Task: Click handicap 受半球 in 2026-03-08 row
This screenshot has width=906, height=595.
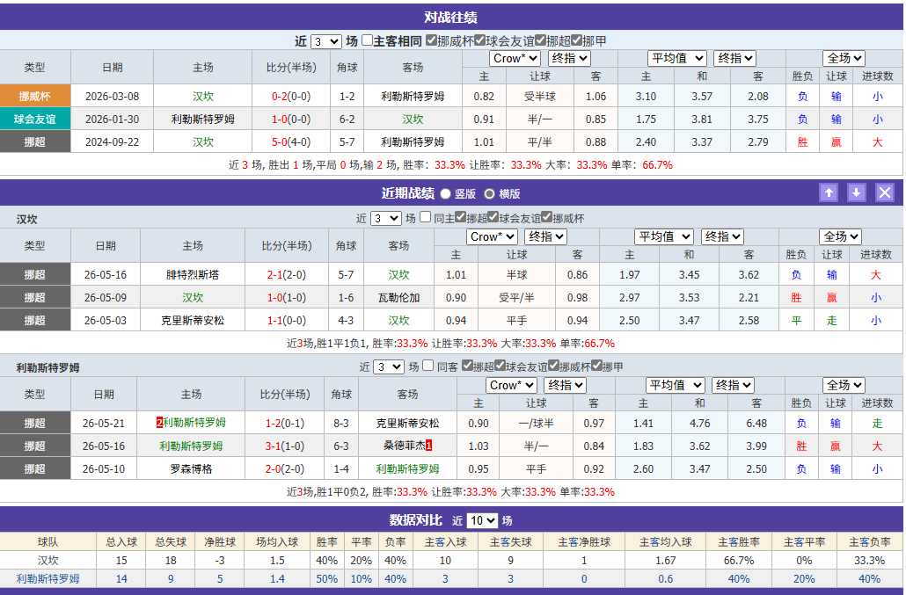Action: [540, 97]
